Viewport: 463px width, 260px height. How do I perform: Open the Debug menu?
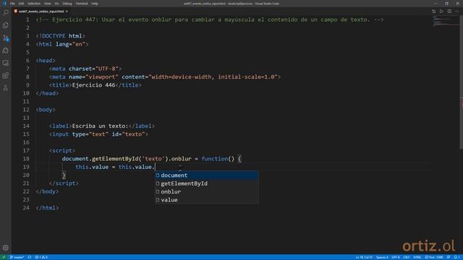[67, 4]
